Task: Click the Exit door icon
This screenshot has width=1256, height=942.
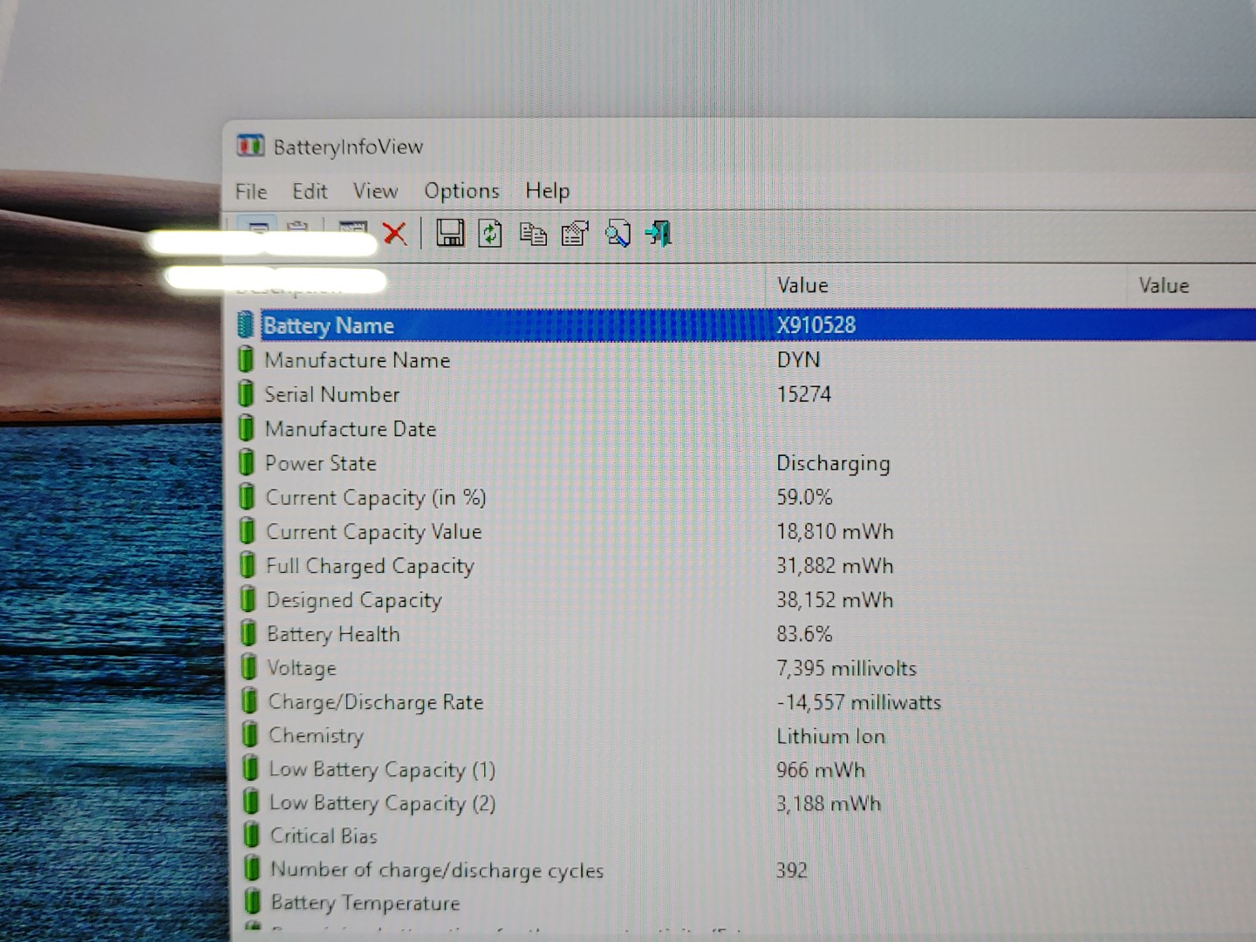Action: (x=659, y=233)
